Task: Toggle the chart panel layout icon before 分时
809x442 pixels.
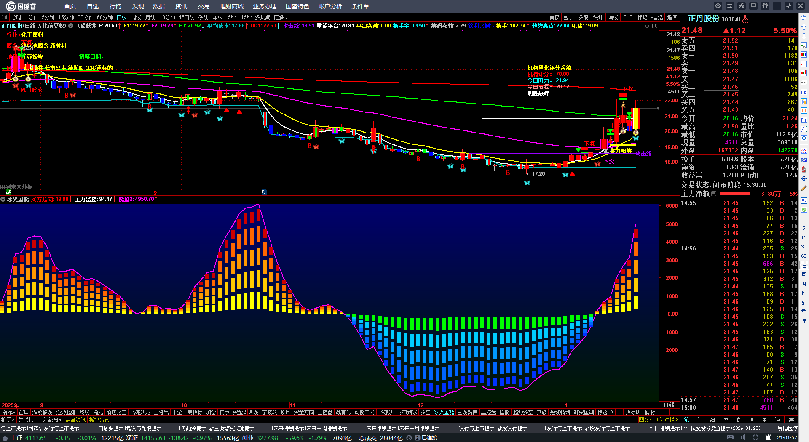Action: coord(4,17)
